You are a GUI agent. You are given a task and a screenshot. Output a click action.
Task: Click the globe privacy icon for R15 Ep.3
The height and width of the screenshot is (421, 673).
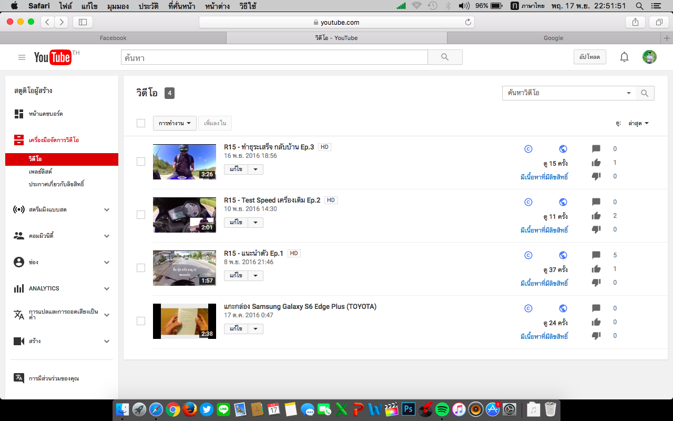pyautogui.click(x=563, y=149)
